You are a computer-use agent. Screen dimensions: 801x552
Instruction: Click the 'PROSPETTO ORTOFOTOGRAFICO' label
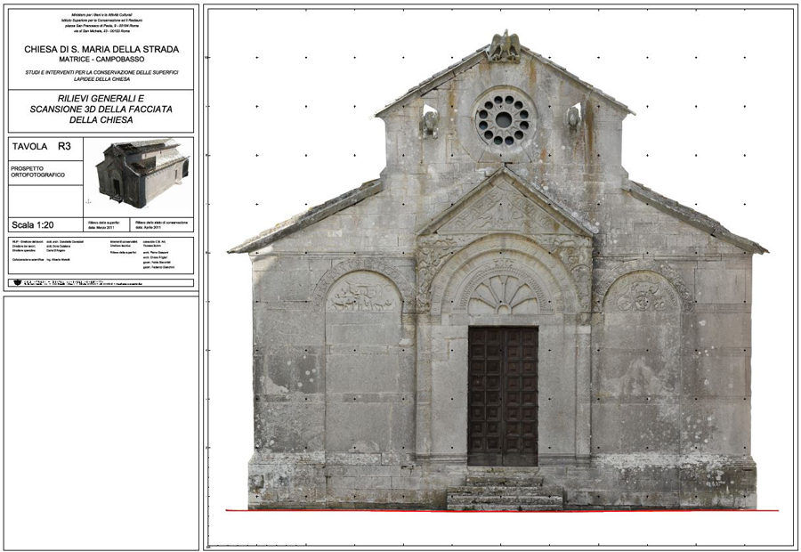(37, 172)
